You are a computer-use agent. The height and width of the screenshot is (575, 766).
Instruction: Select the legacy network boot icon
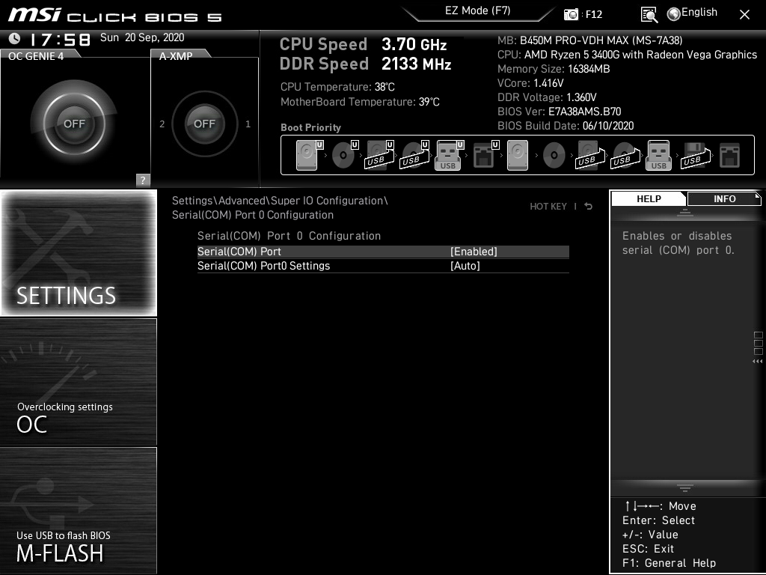point(730,155)
